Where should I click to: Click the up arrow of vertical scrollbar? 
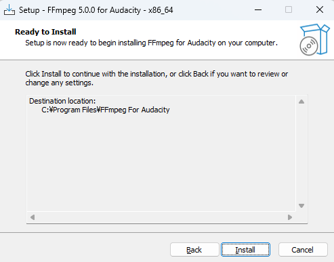(x=301, y=102)
